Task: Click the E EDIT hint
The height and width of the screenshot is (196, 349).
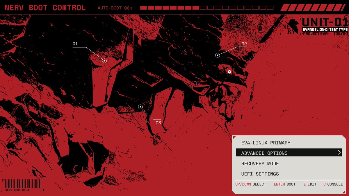Action: 310,184
